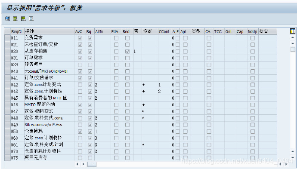This screenshot has height=169, width=297.
Task: Click the horizontal scroll right arrow
Action: point(84,164)
